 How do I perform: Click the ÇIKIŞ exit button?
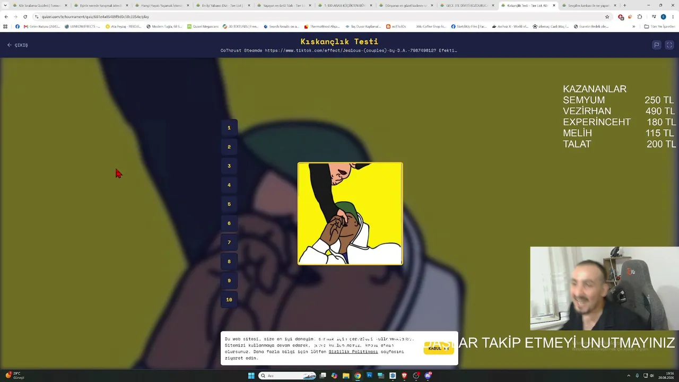coord(18,45)
